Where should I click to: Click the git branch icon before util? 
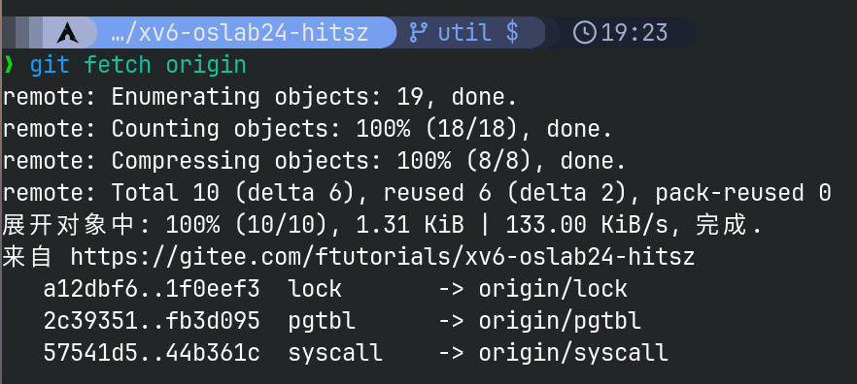[x=418, y=33]
